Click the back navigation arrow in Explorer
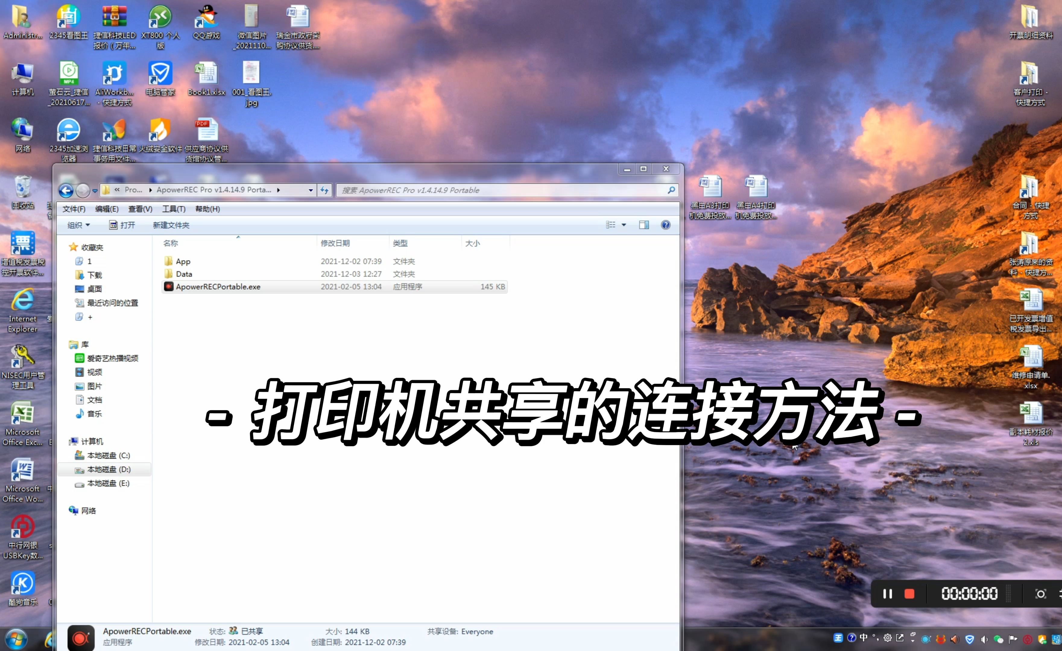 (65, 190)
